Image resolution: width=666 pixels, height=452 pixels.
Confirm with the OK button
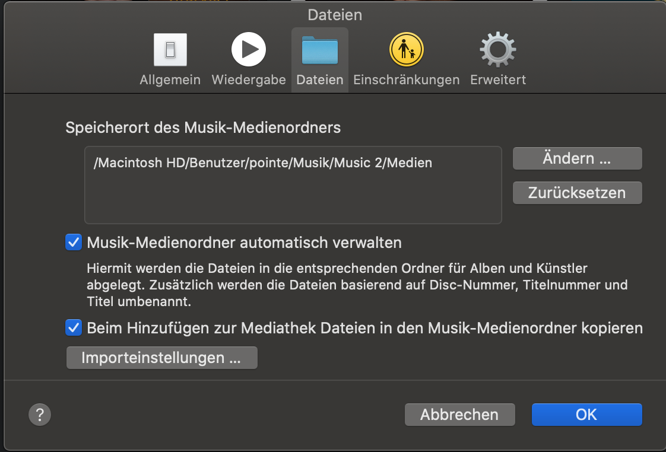pos(586,414)
